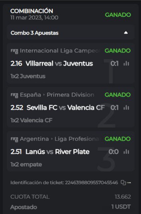Click the FIFA icon beside Argentina
The image size is (141, 214).
(x=14, y=139)
